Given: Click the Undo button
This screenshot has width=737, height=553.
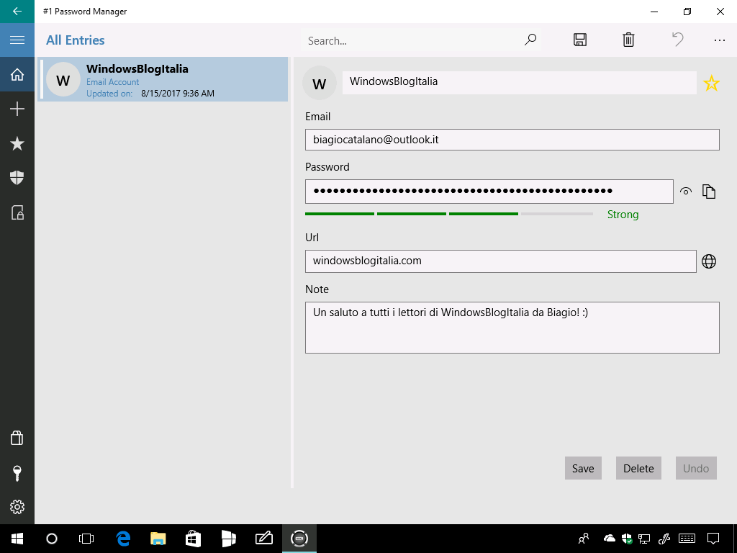Looking at the screenshot, I should (696, 468).
